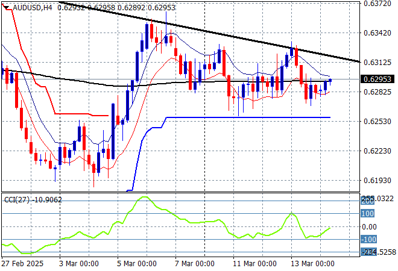Click the CCI 100 level label

point(367,213)
